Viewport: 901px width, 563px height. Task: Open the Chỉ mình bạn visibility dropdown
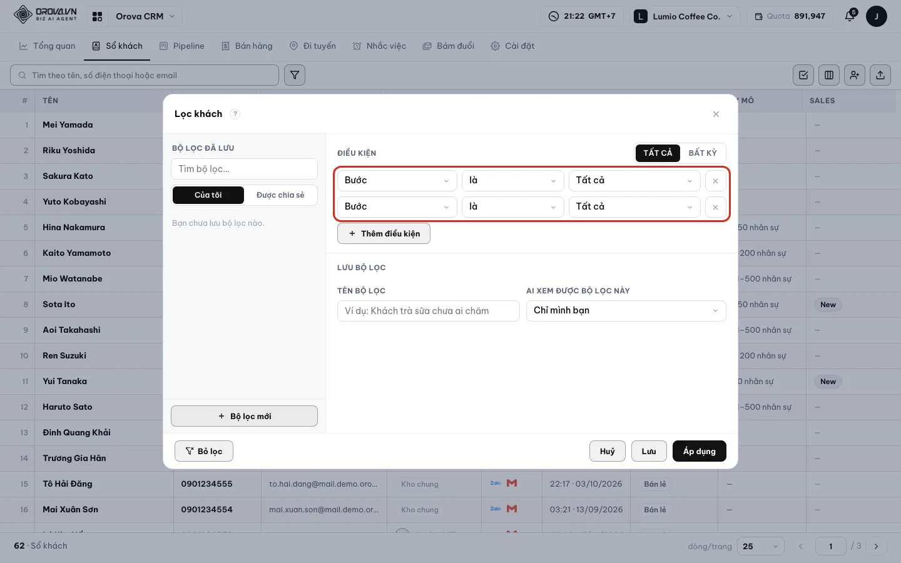click(626, 311)
